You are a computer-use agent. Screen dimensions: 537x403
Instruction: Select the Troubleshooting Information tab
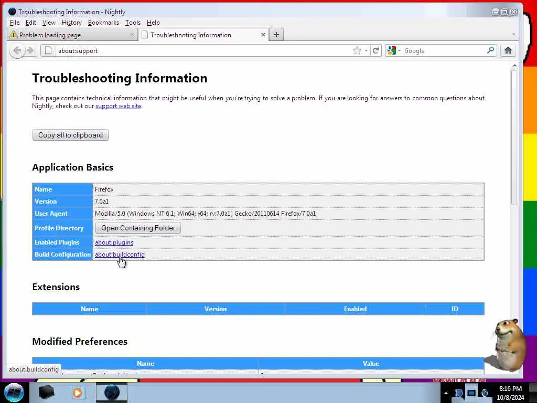[204, 35]
